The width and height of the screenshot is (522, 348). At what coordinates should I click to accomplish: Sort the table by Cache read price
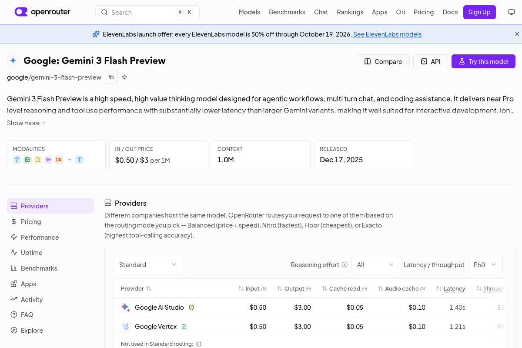344,288
